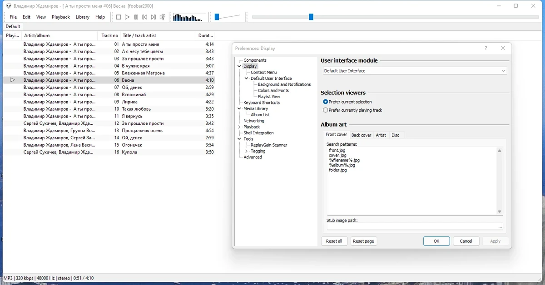Image resolution: width=545 pixels, height=285 pixels.
Task: Click the Search patterns text area
Action: pos(411,181)
